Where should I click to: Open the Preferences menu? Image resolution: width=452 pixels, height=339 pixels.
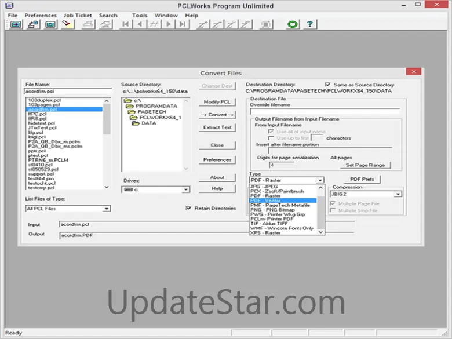pyautogui.click(x=41, y=15)
